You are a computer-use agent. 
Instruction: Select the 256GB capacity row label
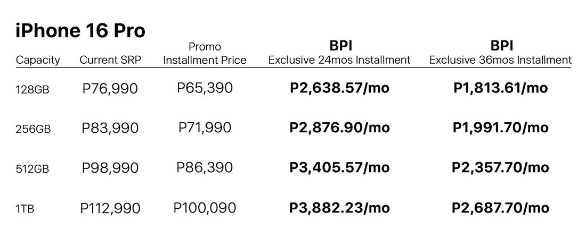pyautogui.click(x=33, y=129)
